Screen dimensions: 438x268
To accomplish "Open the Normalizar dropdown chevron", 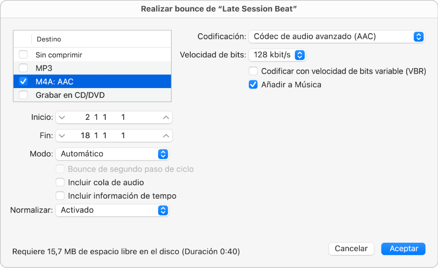I will coord(163,210).
